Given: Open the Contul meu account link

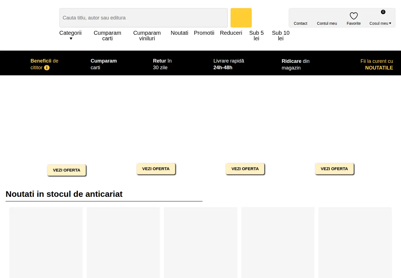Looking at the screenshot, I should [327, 23].
